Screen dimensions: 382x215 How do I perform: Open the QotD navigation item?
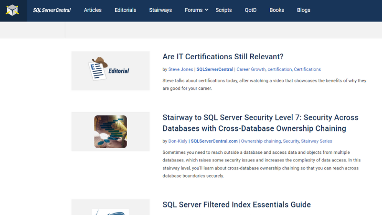pos(250,10)
